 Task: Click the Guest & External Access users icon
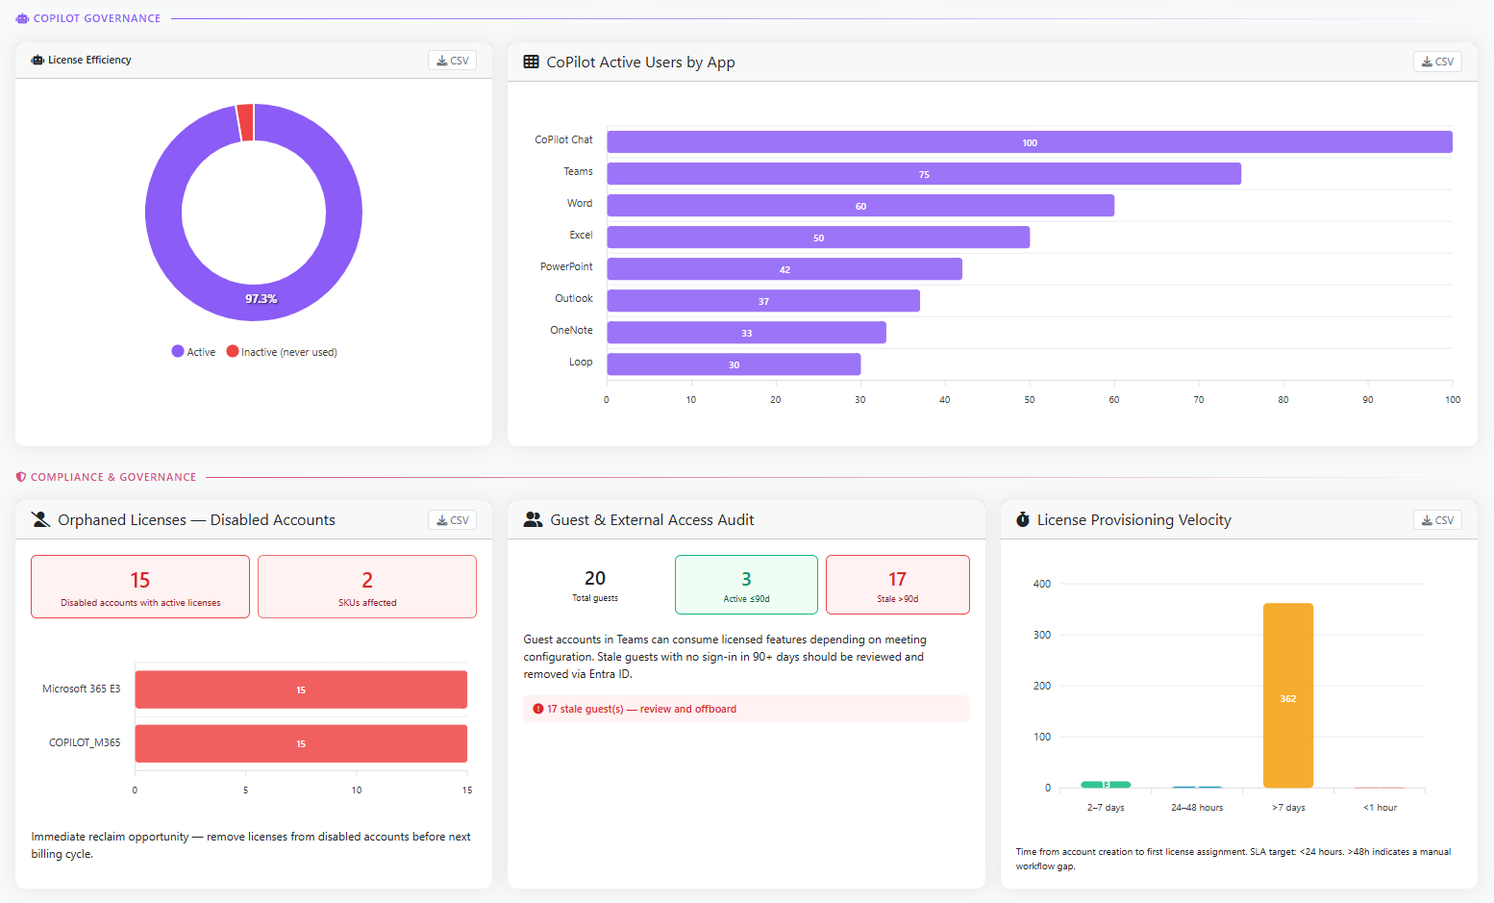pyautogui.click(x=533, y=519)
